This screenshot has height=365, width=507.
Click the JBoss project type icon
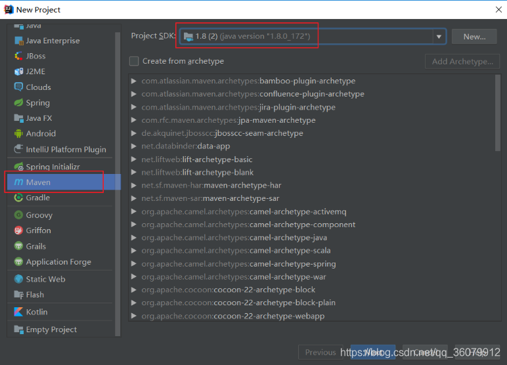coord(19,56)
